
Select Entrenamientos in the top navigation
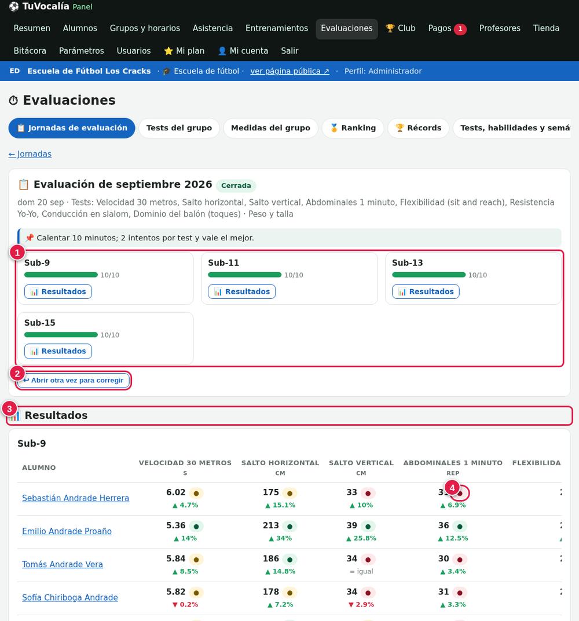point(277,28)
